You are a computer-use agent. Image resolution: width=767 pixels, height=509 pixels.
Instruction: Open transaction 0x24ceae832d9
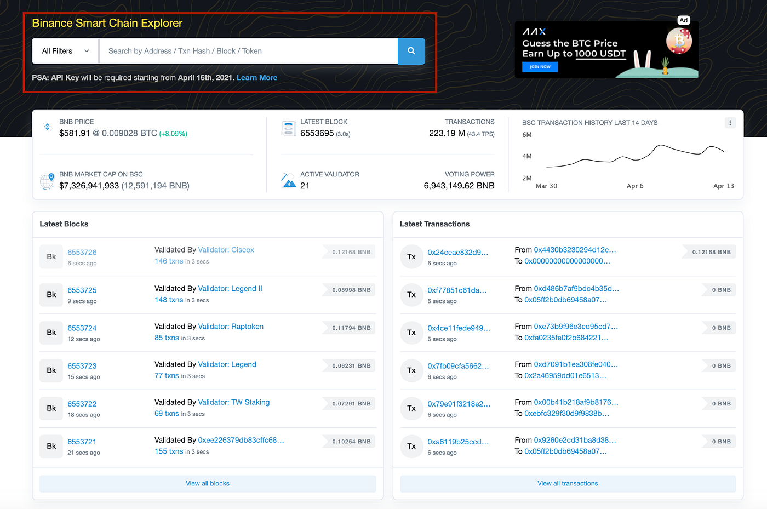458,252
